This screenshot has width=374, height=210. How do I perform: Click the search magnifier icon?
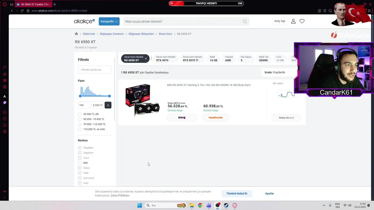(x=245, y=21)
